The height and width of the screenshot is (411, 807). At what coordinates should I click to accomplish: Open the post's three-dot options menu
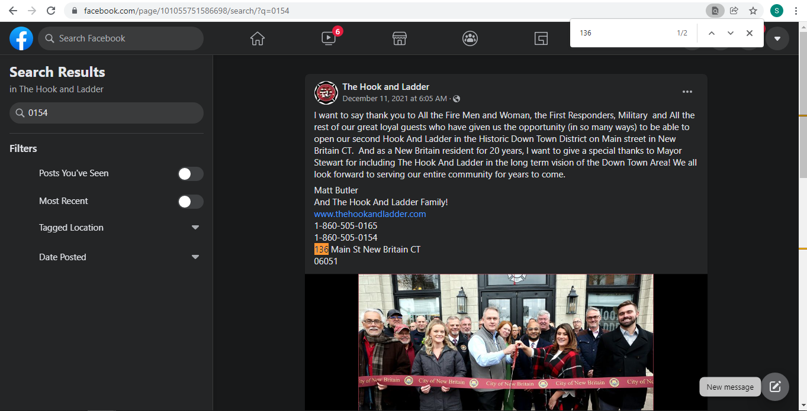687,92
